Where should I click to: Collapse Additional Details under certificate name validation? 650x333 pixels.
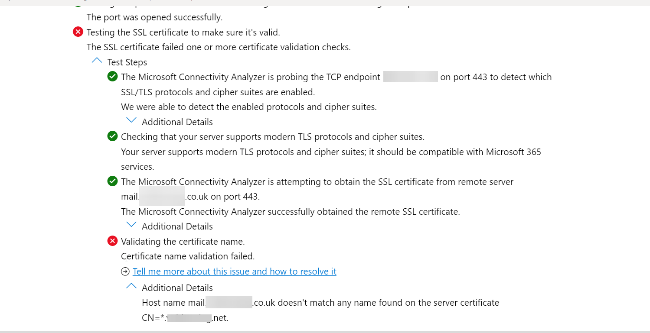(x=131, y=286)
